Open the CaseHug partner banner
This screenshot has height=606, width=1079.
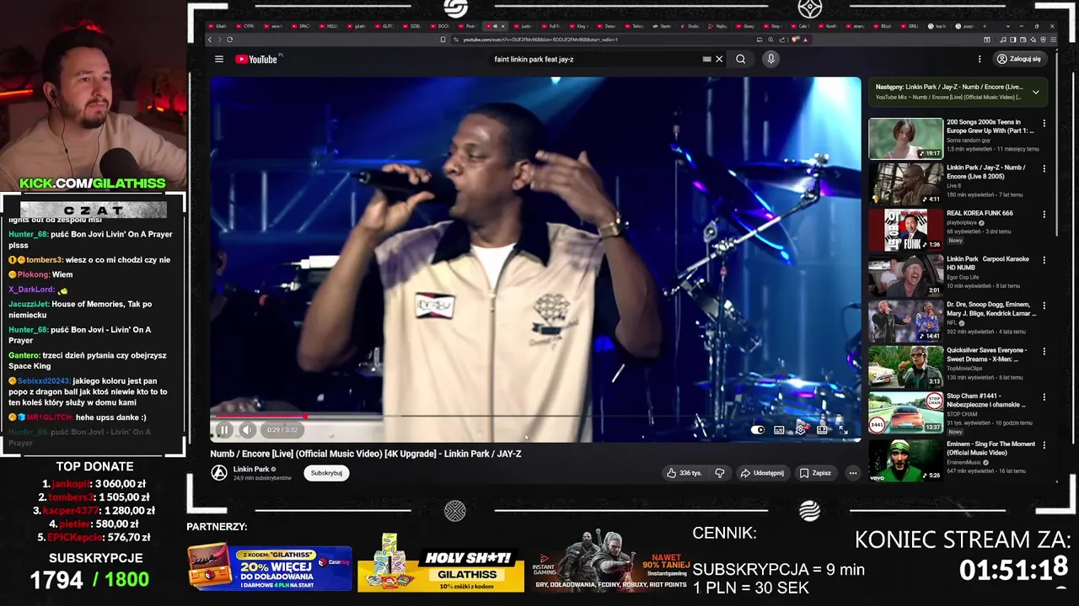pos(270,568)
